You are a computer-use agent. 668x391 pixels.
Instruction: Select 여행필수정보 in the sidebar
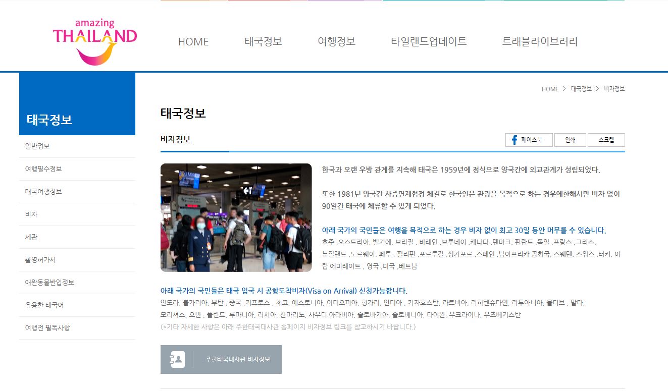point(77,169)
